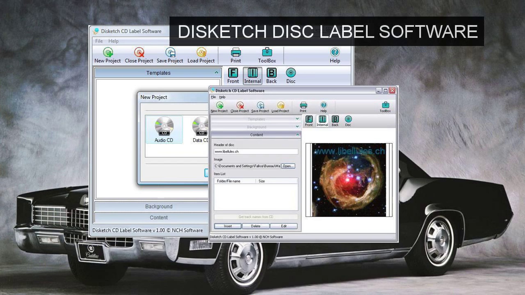
Task: Click Save Project icon in back window
Action: tap(170, 52)
